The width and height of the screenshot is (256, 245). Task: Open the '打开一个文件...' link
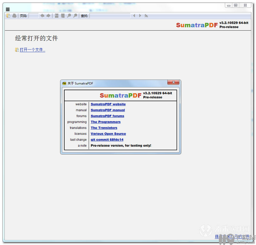32,50
